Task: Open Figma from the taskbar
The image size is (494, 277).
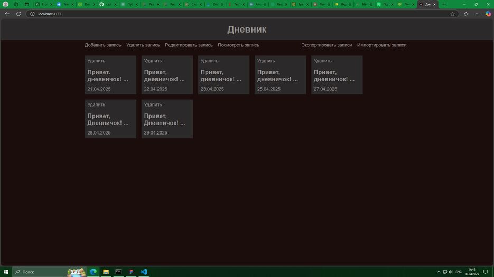Action: [131, 272]
